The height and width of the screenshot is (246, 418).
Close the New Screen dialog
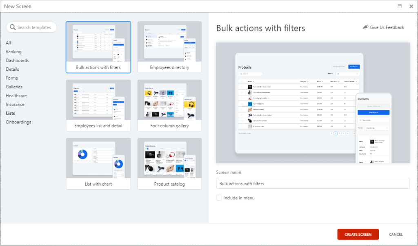coord(410,6)
